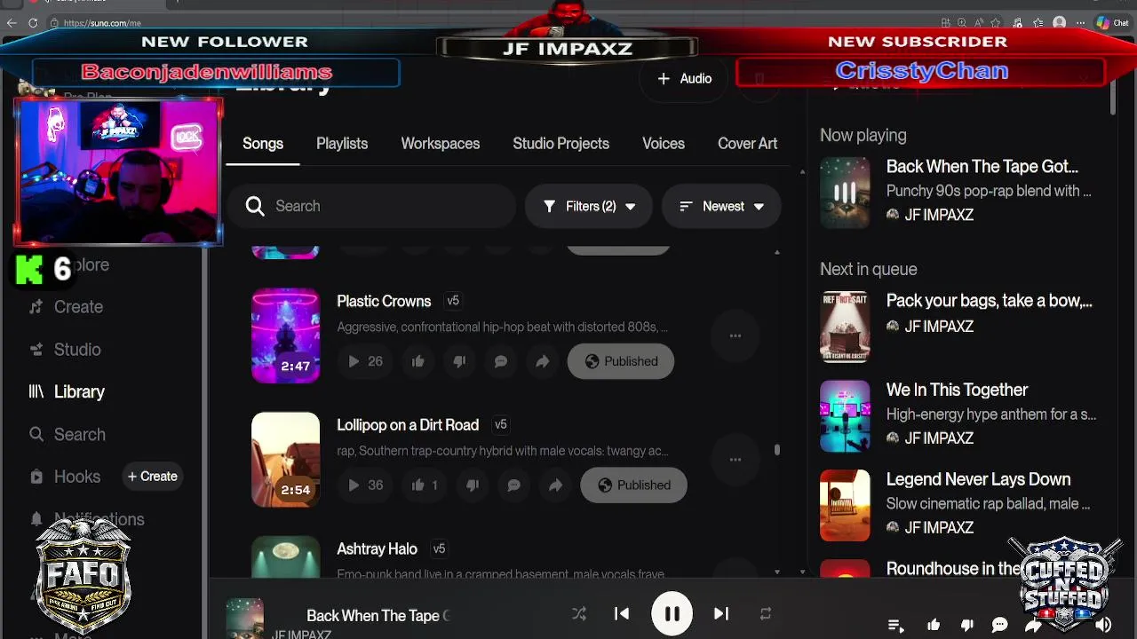Dislike the Plastic Crowns song
Image resolution: width=1137 pixels, height=639 pixels.
coord(459,361)
